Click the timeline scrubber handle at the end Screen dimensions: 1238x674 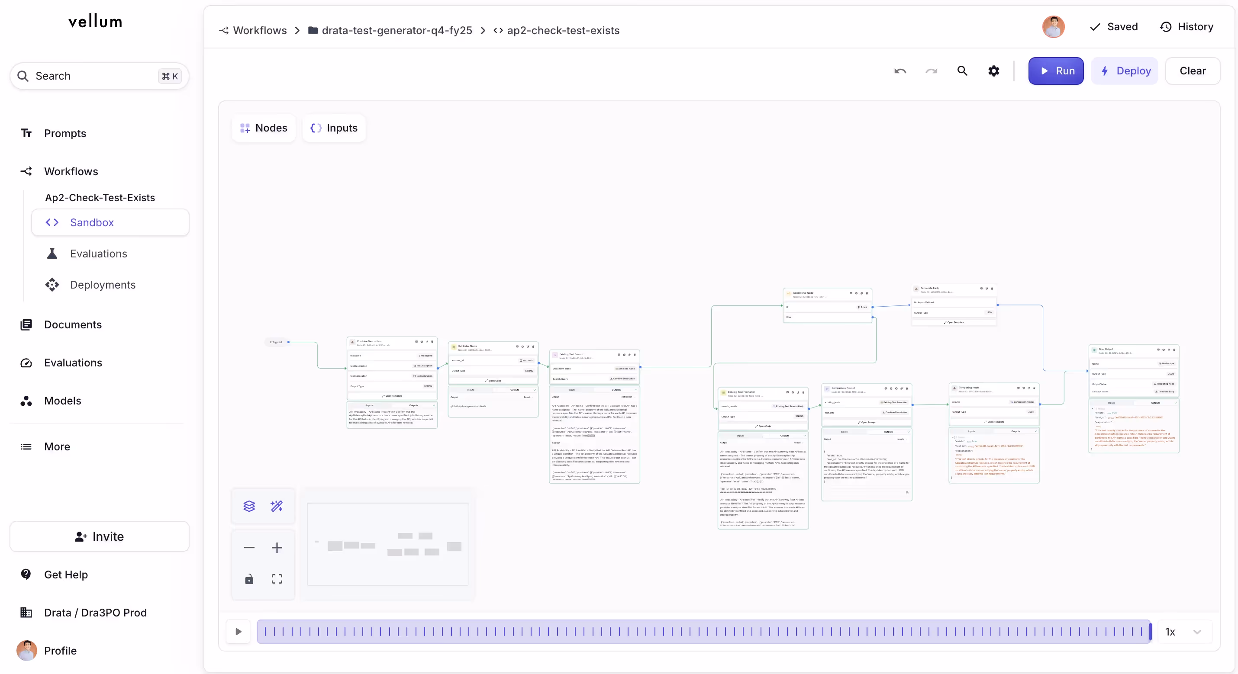[1150, 632]
